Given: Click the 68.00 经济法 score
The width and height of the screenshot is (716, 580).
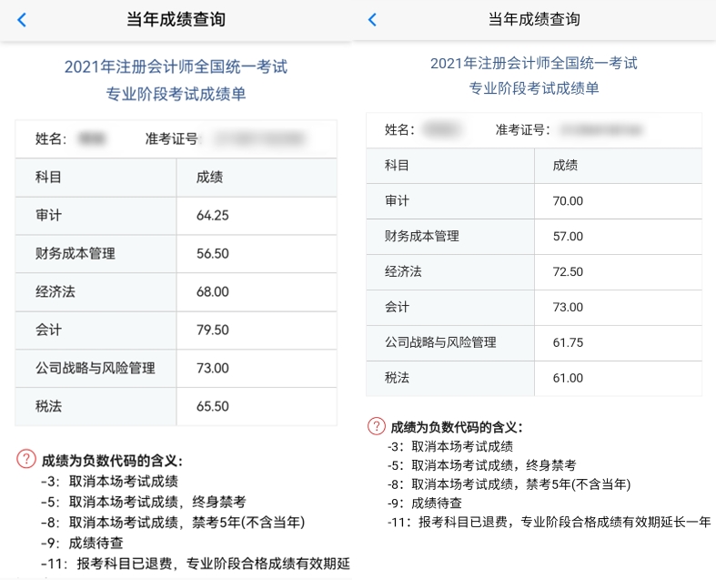Looking at the screenshot, I should [212, 291].
